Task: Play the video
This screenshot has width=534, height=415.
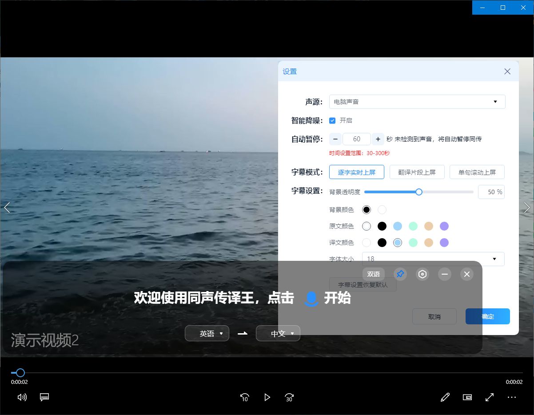Action: pyautogui.click(x=267, y=397)
